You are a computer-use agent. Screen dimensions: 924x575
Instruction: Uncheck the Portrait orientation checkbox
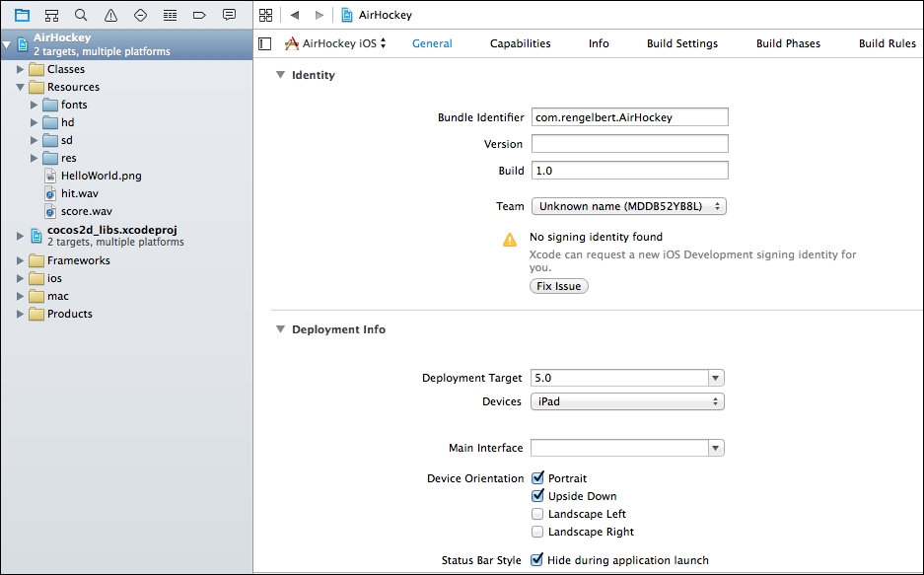537,477
